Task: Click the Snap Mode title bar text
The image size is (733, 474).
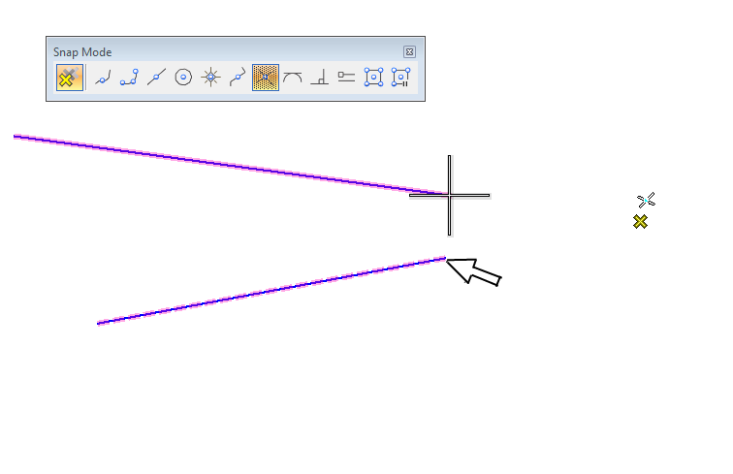Action: [82, 52]
